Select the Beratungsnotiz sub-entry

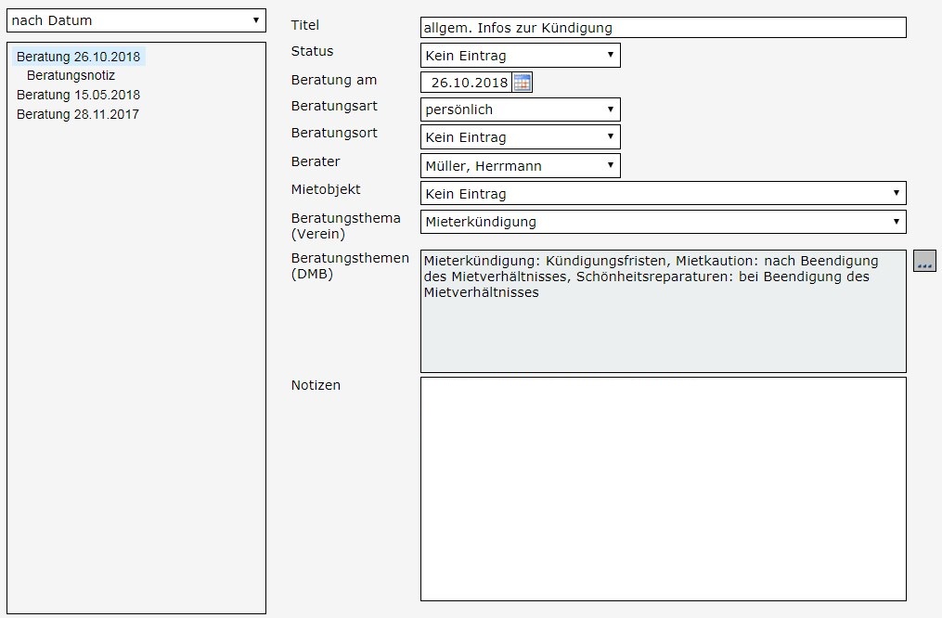click(x=71, y=76)
